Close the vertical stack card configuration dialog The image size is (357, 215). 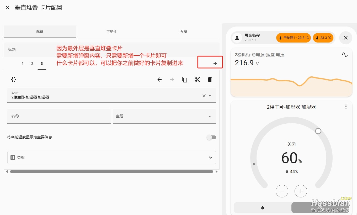tap(8, 8)
